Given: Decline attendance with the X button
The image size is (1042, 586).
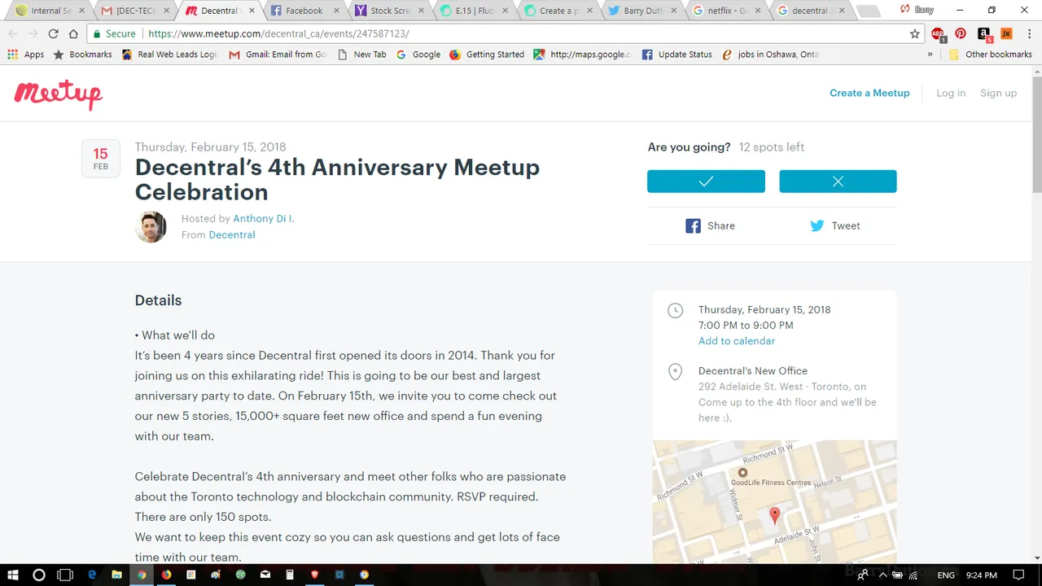Looking at the screenshot, I should pos(838,181).
